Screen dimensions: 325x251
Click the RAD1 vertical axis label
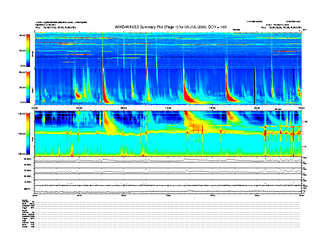[x=32, y=90]
